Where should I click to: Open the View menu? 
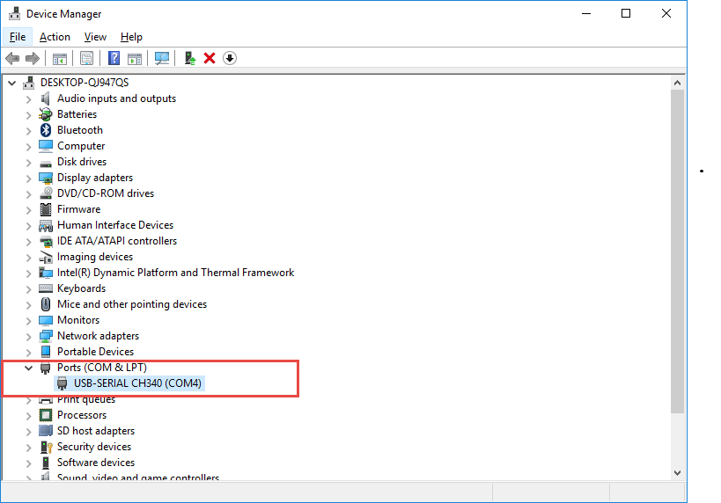point(95,37)
